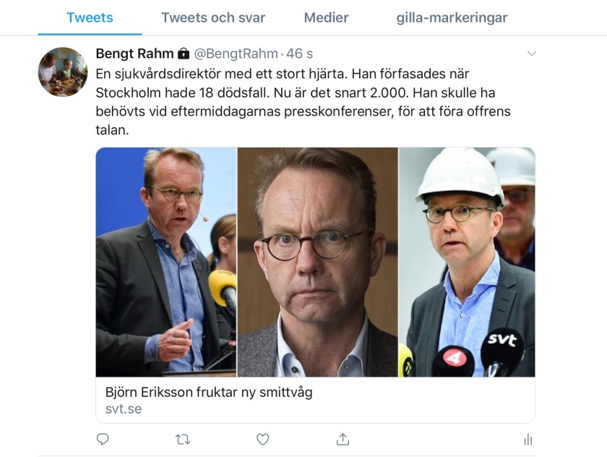Reply to Bengt Rahm's tweet

click(103, 439)
